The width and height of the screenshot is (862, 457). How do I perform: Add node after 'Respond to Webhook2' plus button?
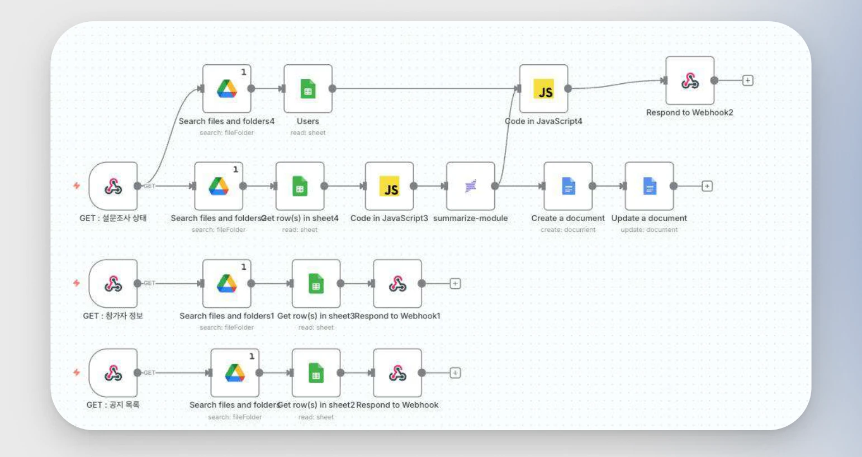[x=747, y=80]
